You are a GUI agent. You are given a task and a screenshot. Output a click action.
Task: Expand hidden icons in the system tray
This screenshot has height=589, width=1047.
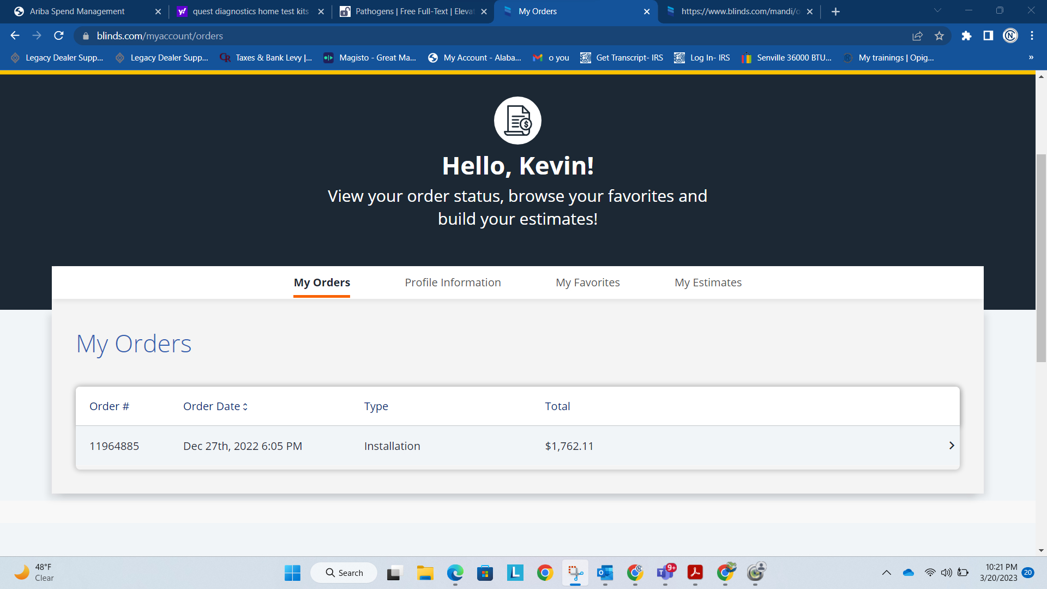pos(886,573)
